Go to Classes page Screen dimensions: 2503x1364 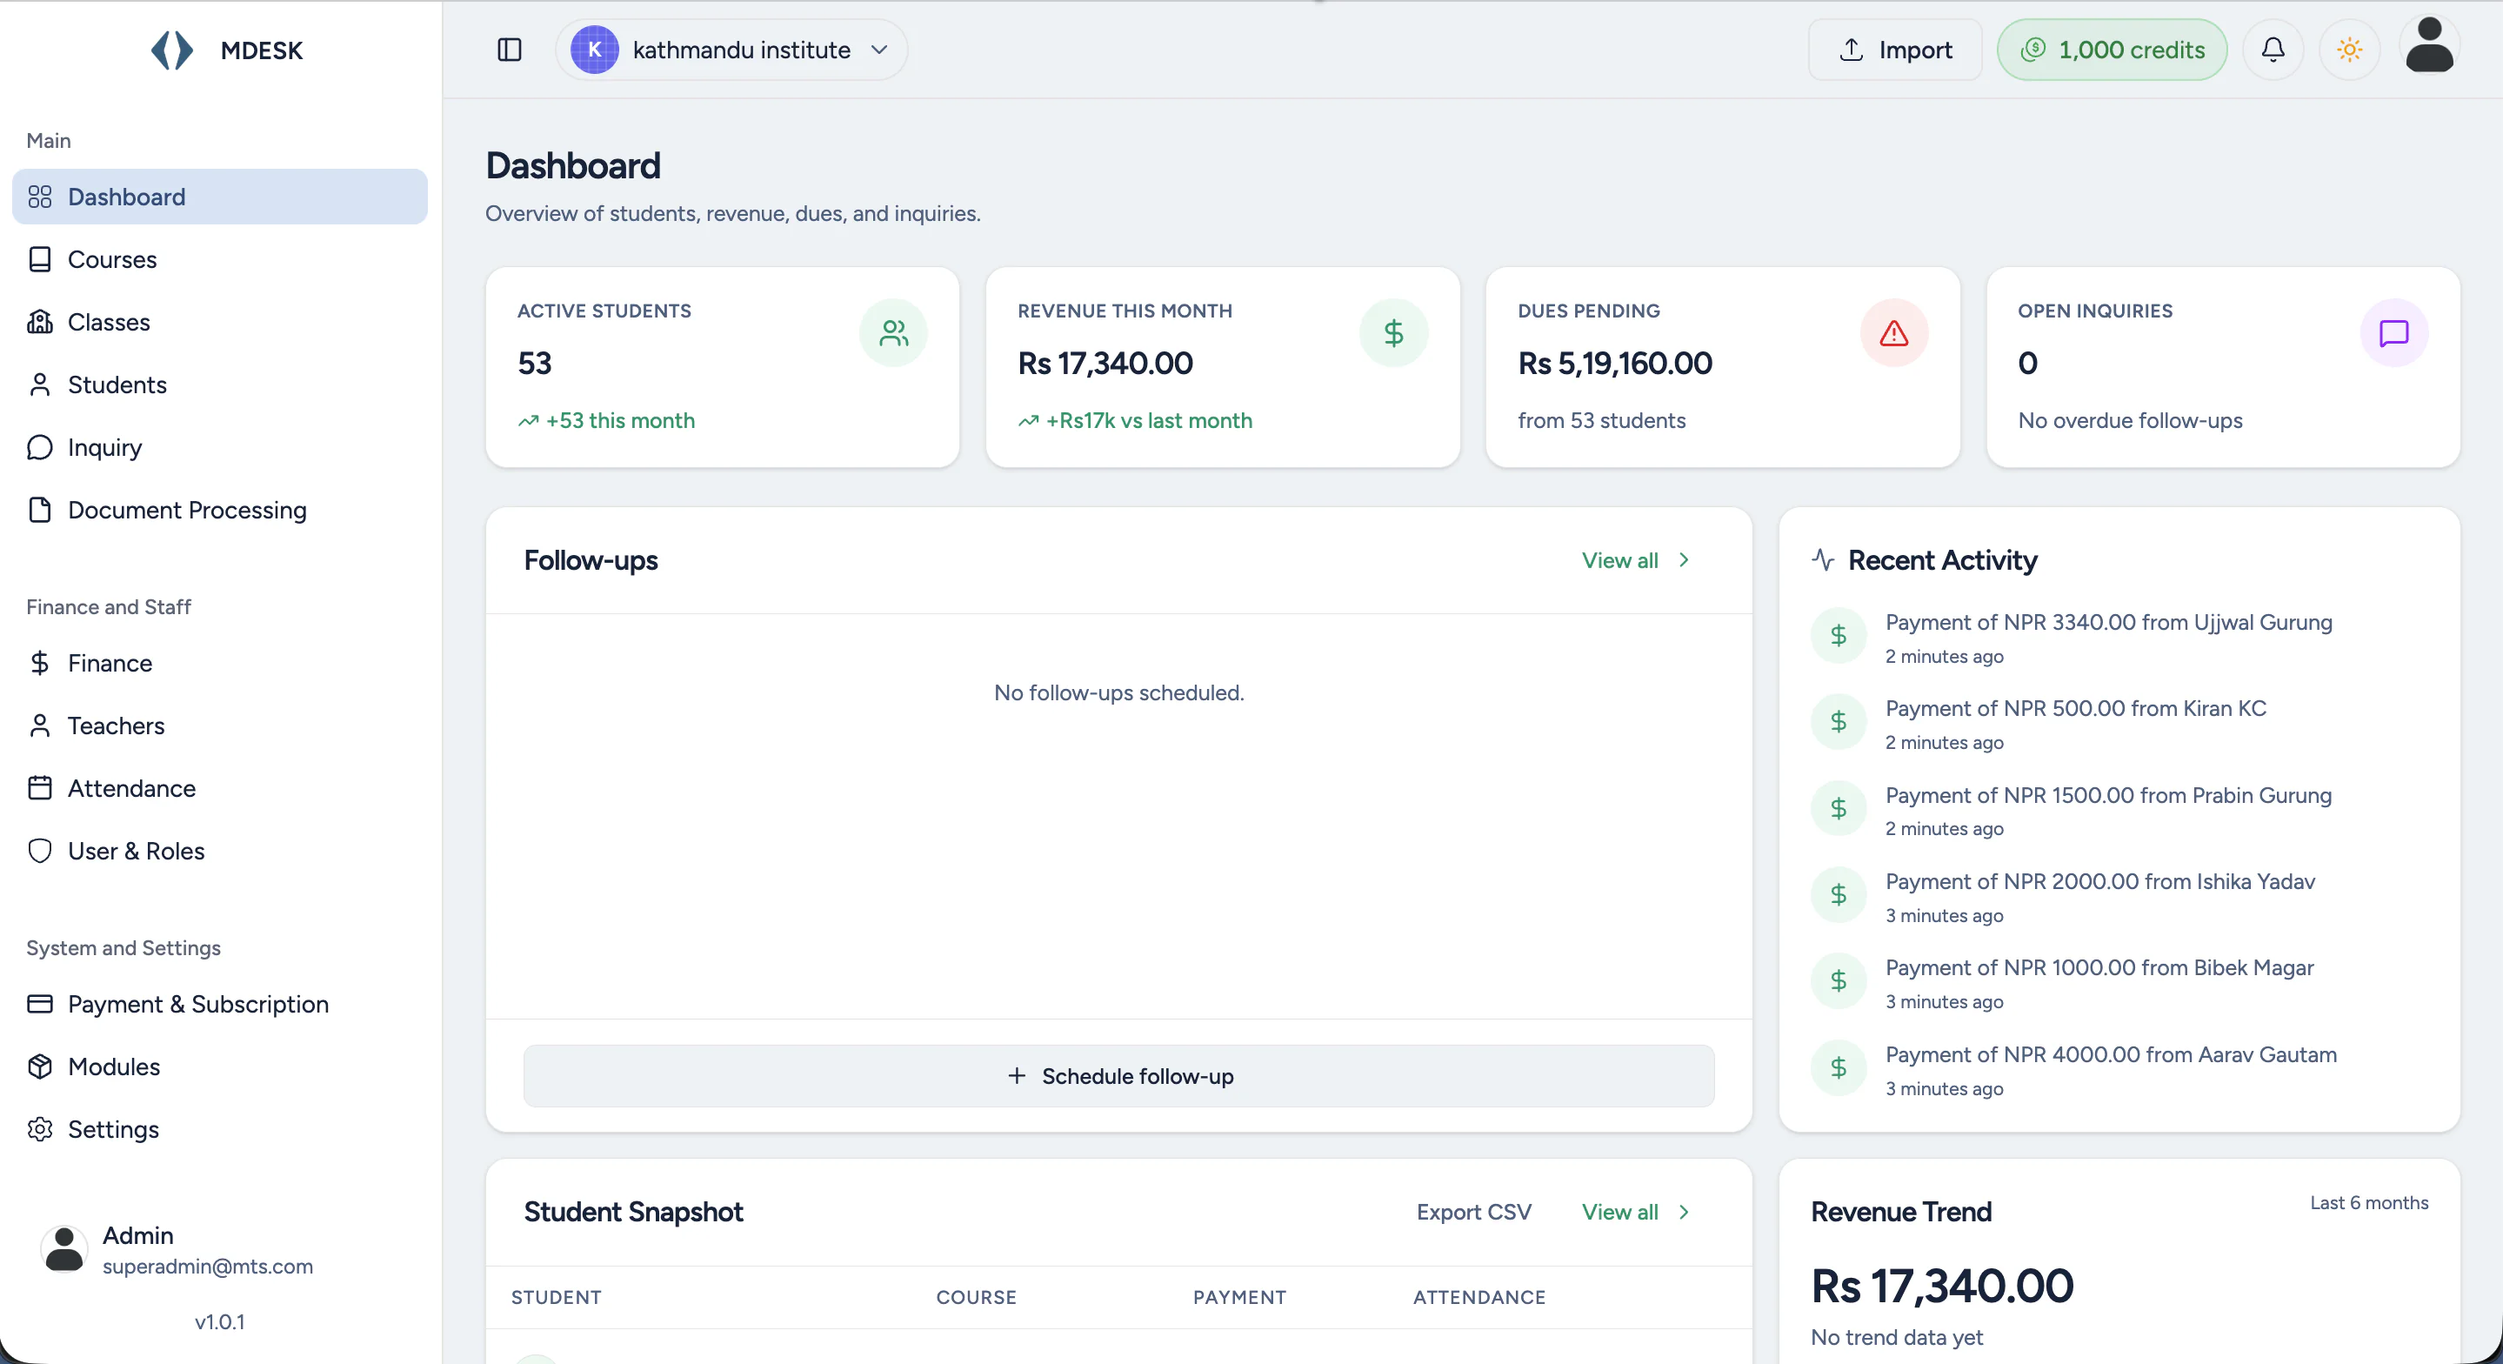pos(219,322)
